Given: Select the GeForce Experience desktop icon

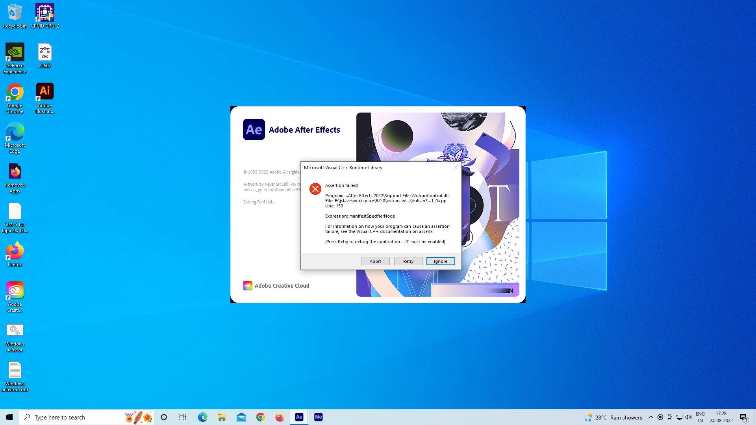Looking at the screenshot, I should (15, 58).
